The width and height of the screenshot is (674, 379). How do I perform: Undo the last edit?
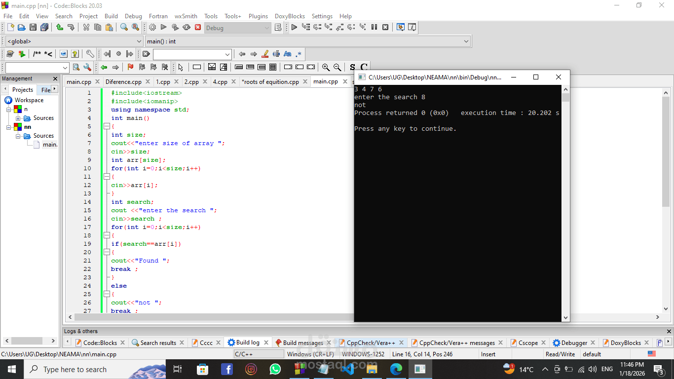click(x=59, y=28)
